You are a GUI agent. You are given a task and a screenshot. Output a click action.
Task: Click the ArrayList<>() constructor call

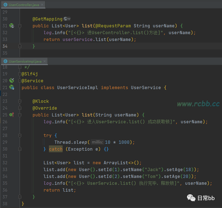[x=121, y=163]
